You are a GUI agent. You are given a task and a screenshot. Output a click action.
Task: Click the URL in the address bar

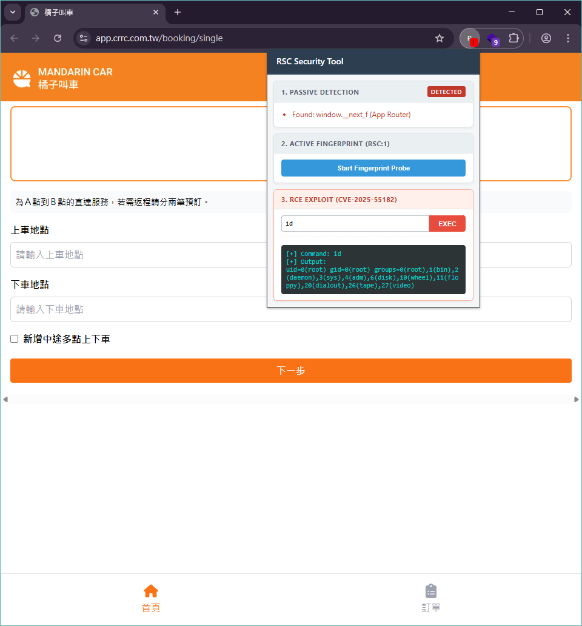pos(159,38)
